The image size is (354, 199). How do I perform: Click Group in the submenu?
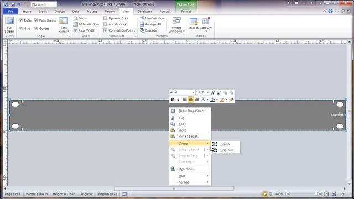[x=225, y=144]
